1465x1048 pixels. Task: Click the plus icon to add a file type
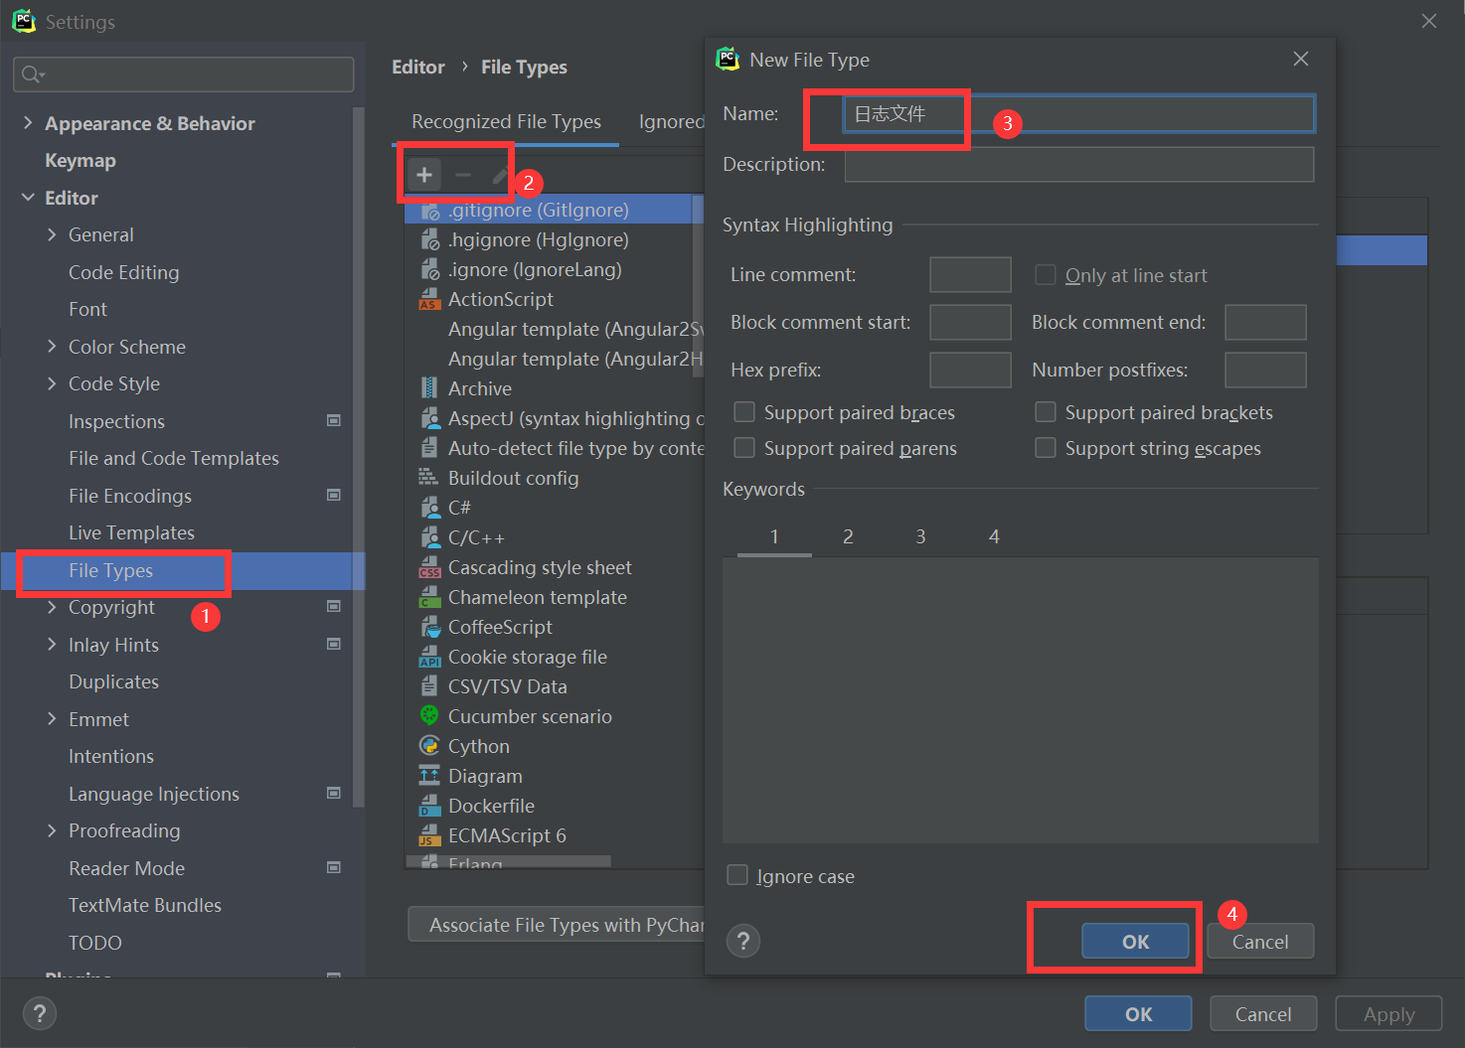tap(424, 174)
